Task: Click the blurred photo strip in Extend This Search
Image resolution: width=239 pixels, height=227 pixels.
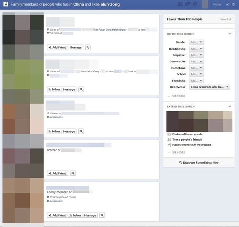Action: 199,121
